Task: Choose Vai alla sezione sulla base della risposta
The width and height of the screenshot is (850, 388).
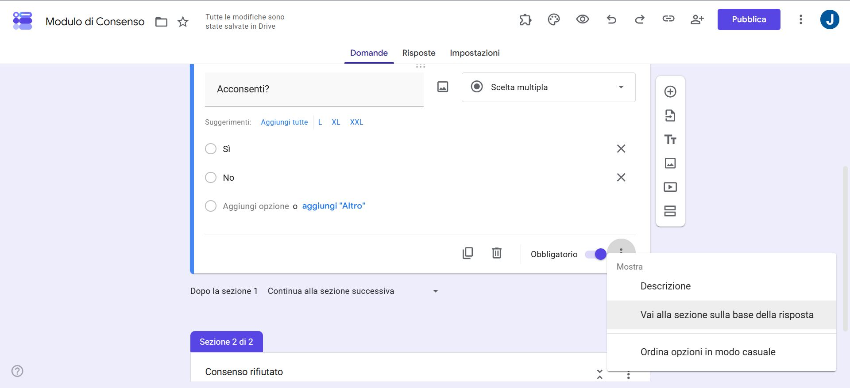Action: (x=722, y=315)
